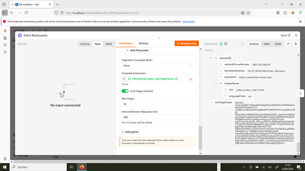Click the Add option button
The height and width of the screenshot is (171, 305).
[x=130, y=132]
